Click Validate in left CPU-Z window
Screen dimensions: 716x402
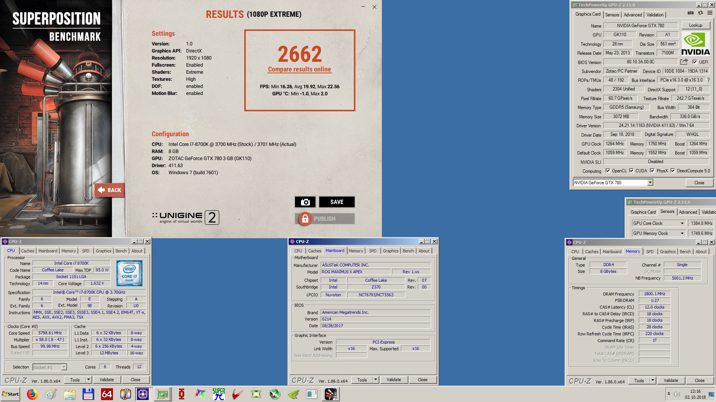coord(107,380)
